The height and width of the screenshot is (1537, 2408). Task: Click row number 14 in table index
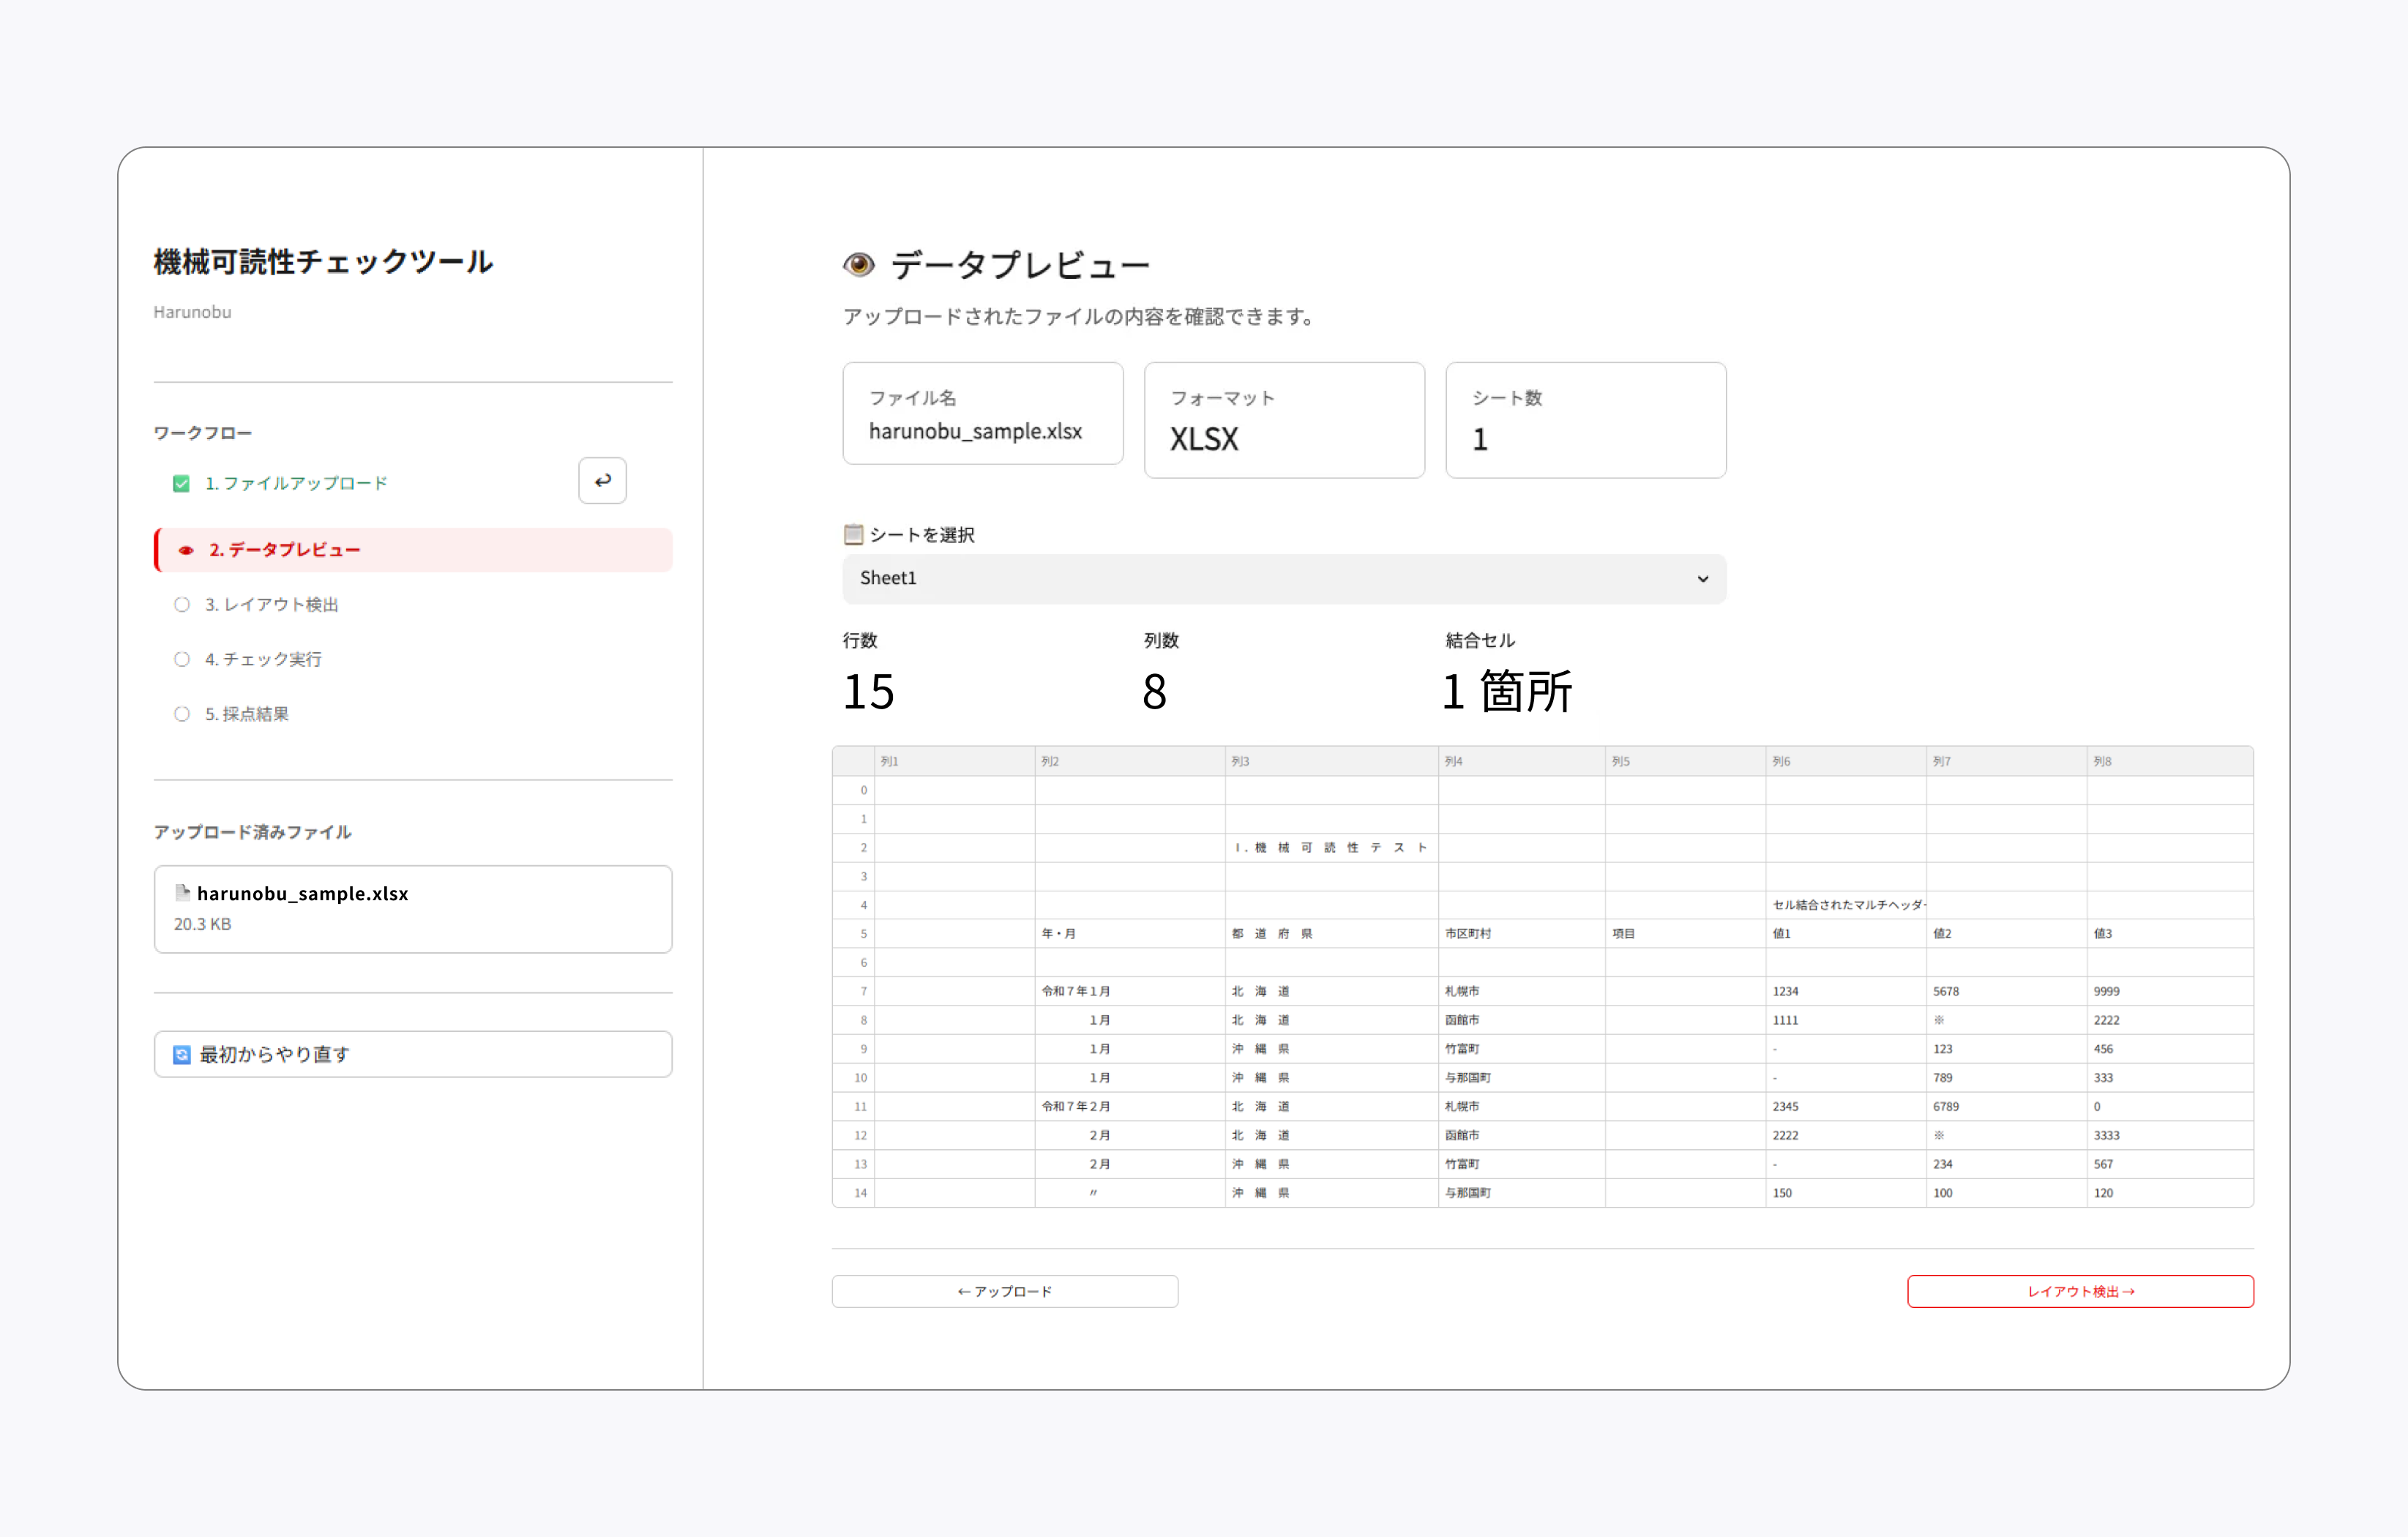tap(854, 1193)
